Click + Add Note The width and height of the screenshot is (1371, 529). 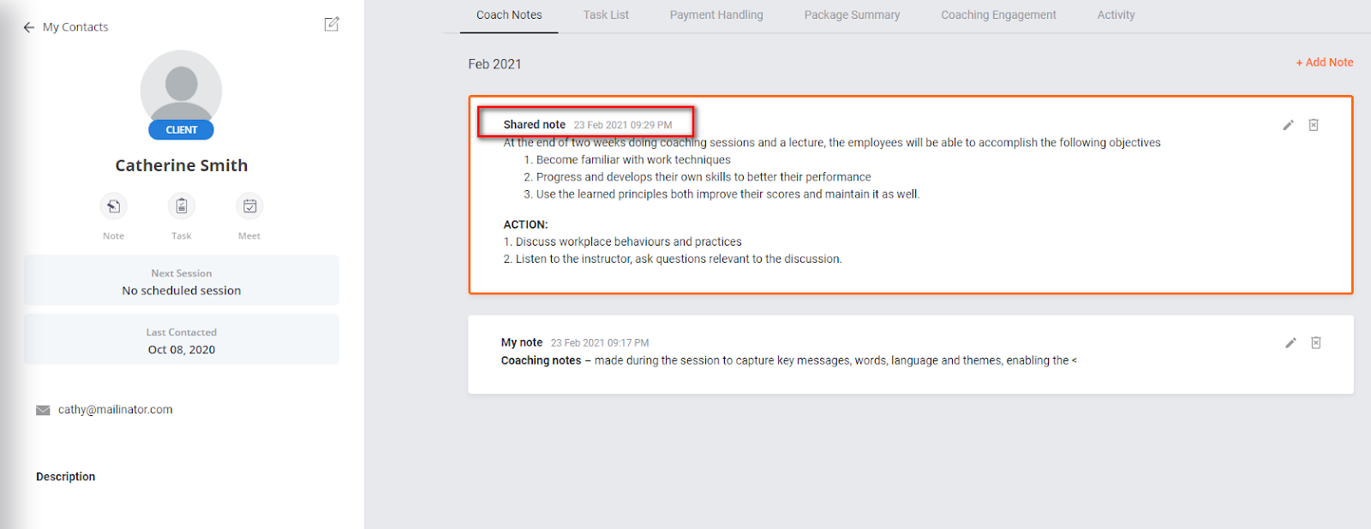click(1325, 62)
